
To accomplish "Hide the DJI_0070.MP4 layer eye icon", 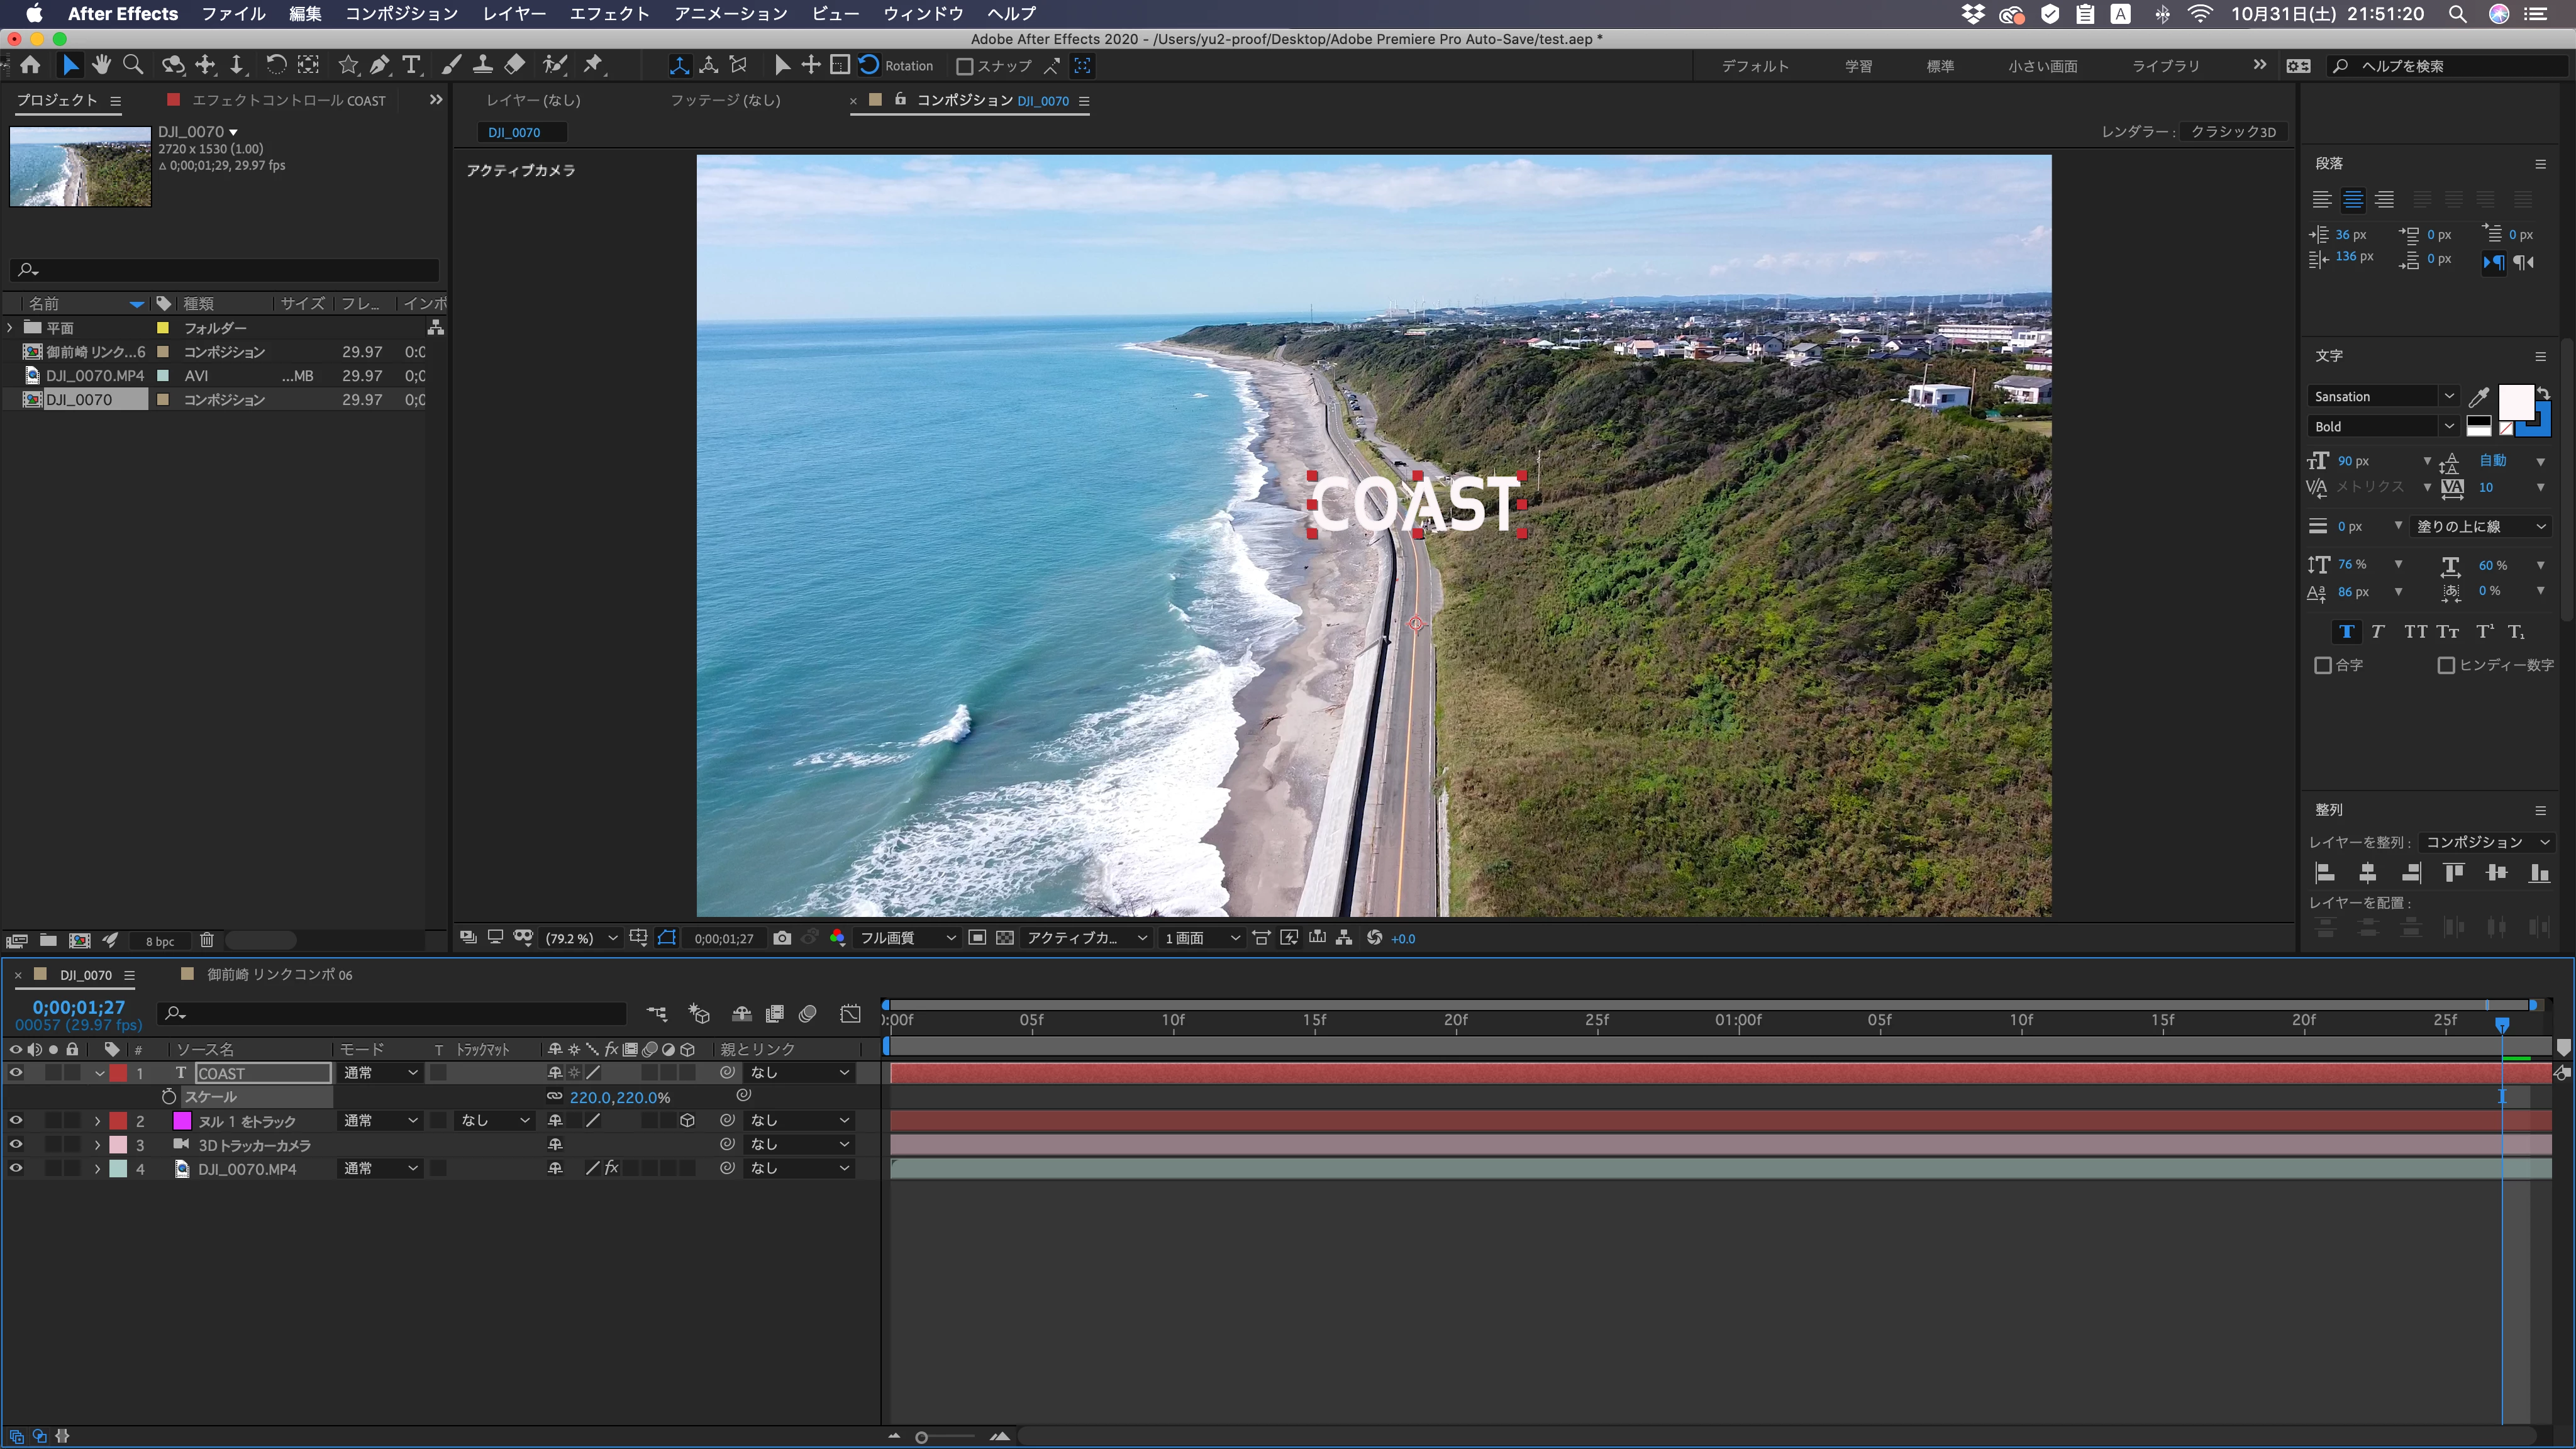I will (16, 1168).
